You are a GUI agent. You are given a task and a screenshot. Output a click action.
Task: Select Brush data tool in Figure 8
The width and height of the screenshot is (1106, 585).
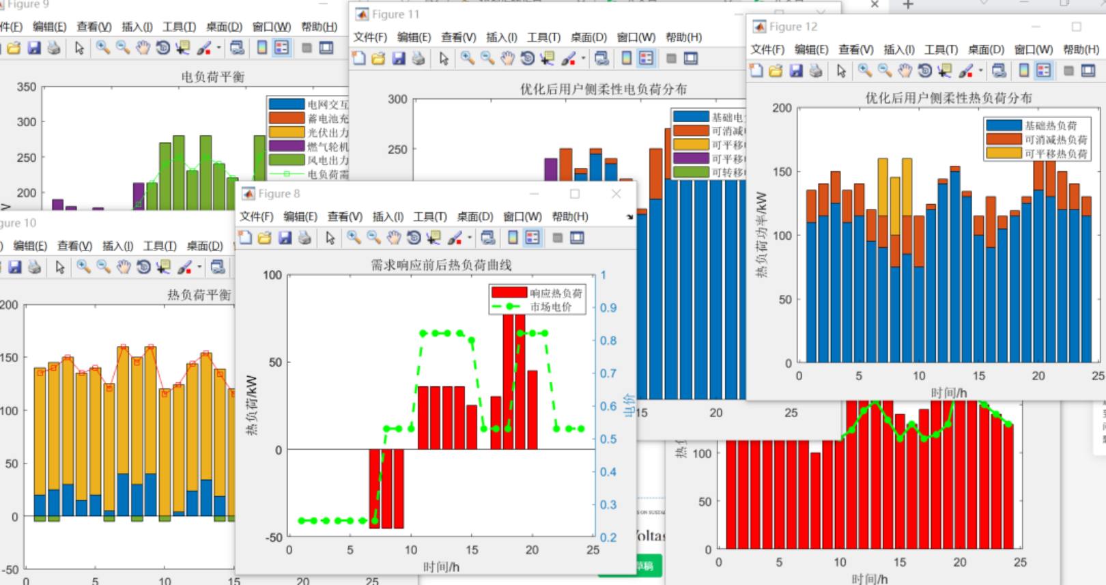pyautogui.click(x=455, y=238)
